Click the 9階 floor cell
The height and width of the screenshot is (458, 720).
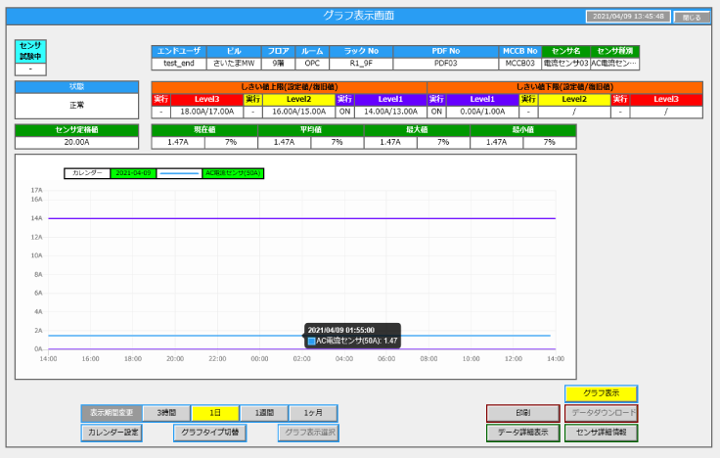(278, 64)
